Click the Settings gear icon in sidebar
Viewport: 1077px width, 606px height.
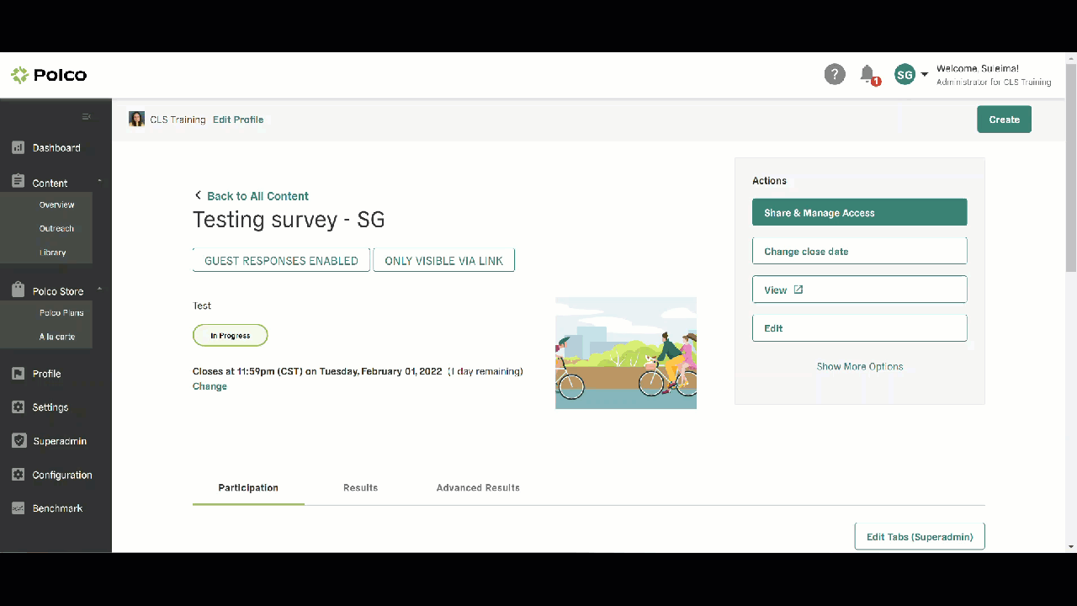coord(18,407)
